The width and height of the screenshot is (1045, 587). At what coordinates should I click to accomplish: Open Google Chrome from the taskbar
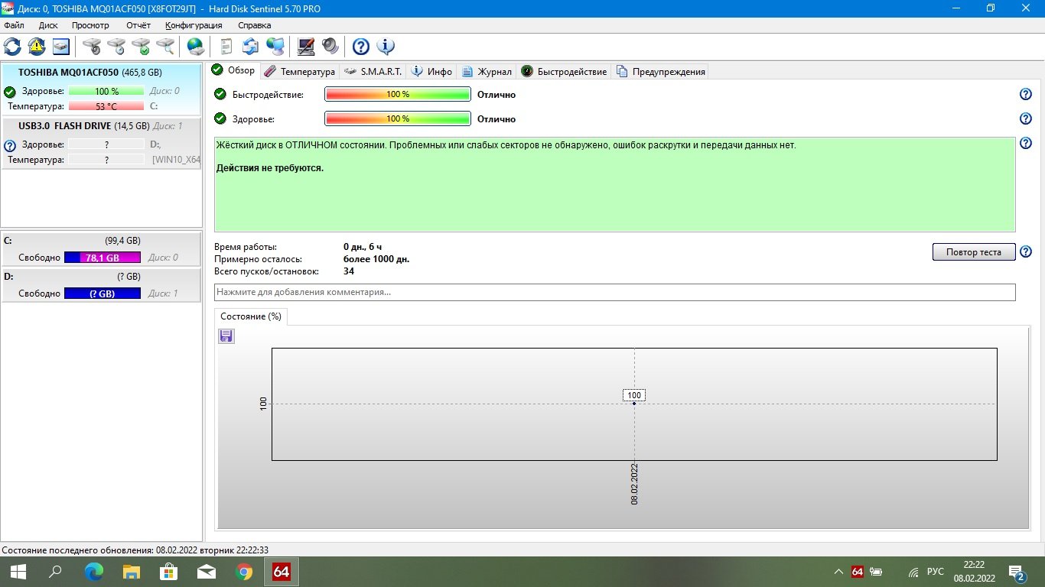[x=244, y=572]
